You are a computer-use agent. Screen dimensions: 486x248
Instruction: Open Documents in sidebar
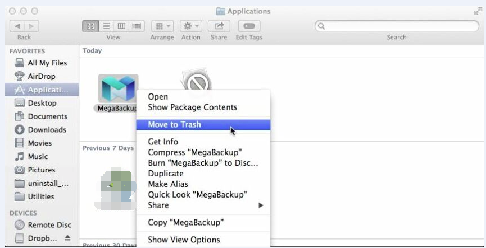[x=42, y=116]
